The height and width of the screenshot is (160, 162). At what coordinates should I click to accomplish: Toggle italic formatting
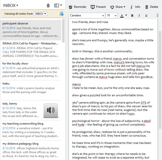(139, 16)
